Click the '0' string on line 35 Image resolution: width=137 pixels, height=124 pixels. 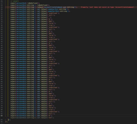49,19
